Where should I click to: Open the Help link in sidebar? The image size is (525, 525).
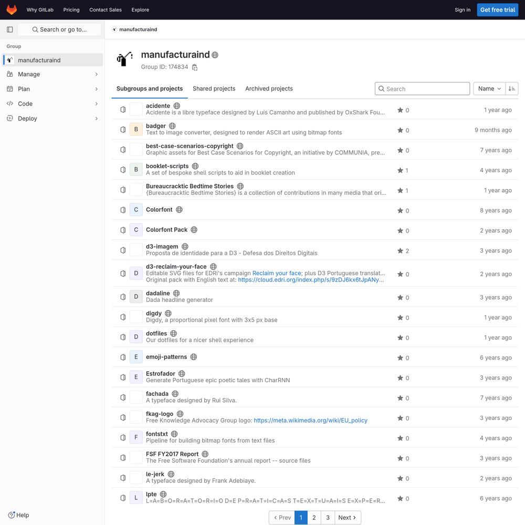point(19,515)
